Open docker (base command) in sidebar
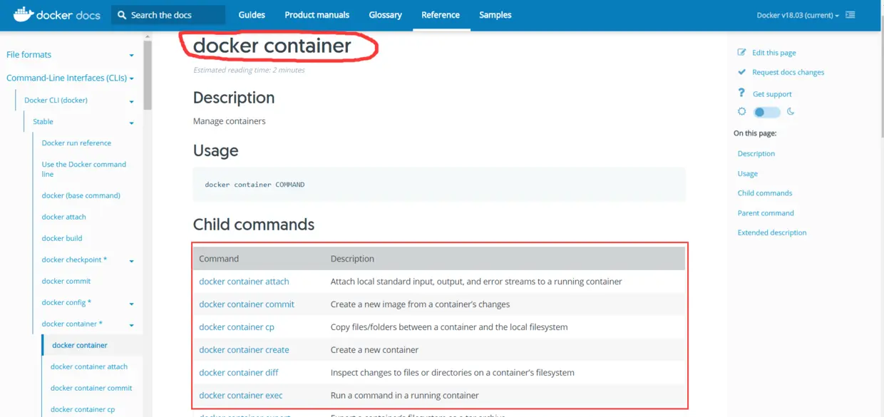 [81, 195]
